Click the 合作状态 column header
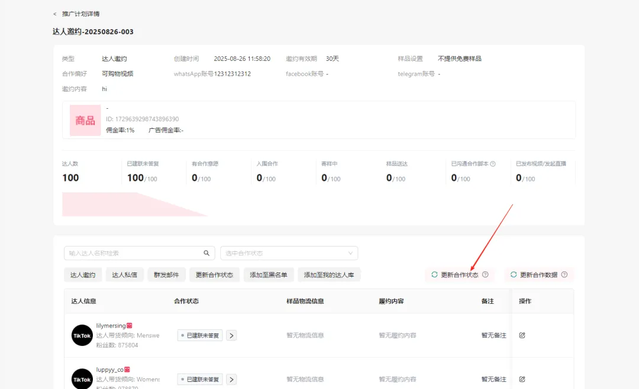This screenshot has width=639, height=389. (x=186, y=301)
